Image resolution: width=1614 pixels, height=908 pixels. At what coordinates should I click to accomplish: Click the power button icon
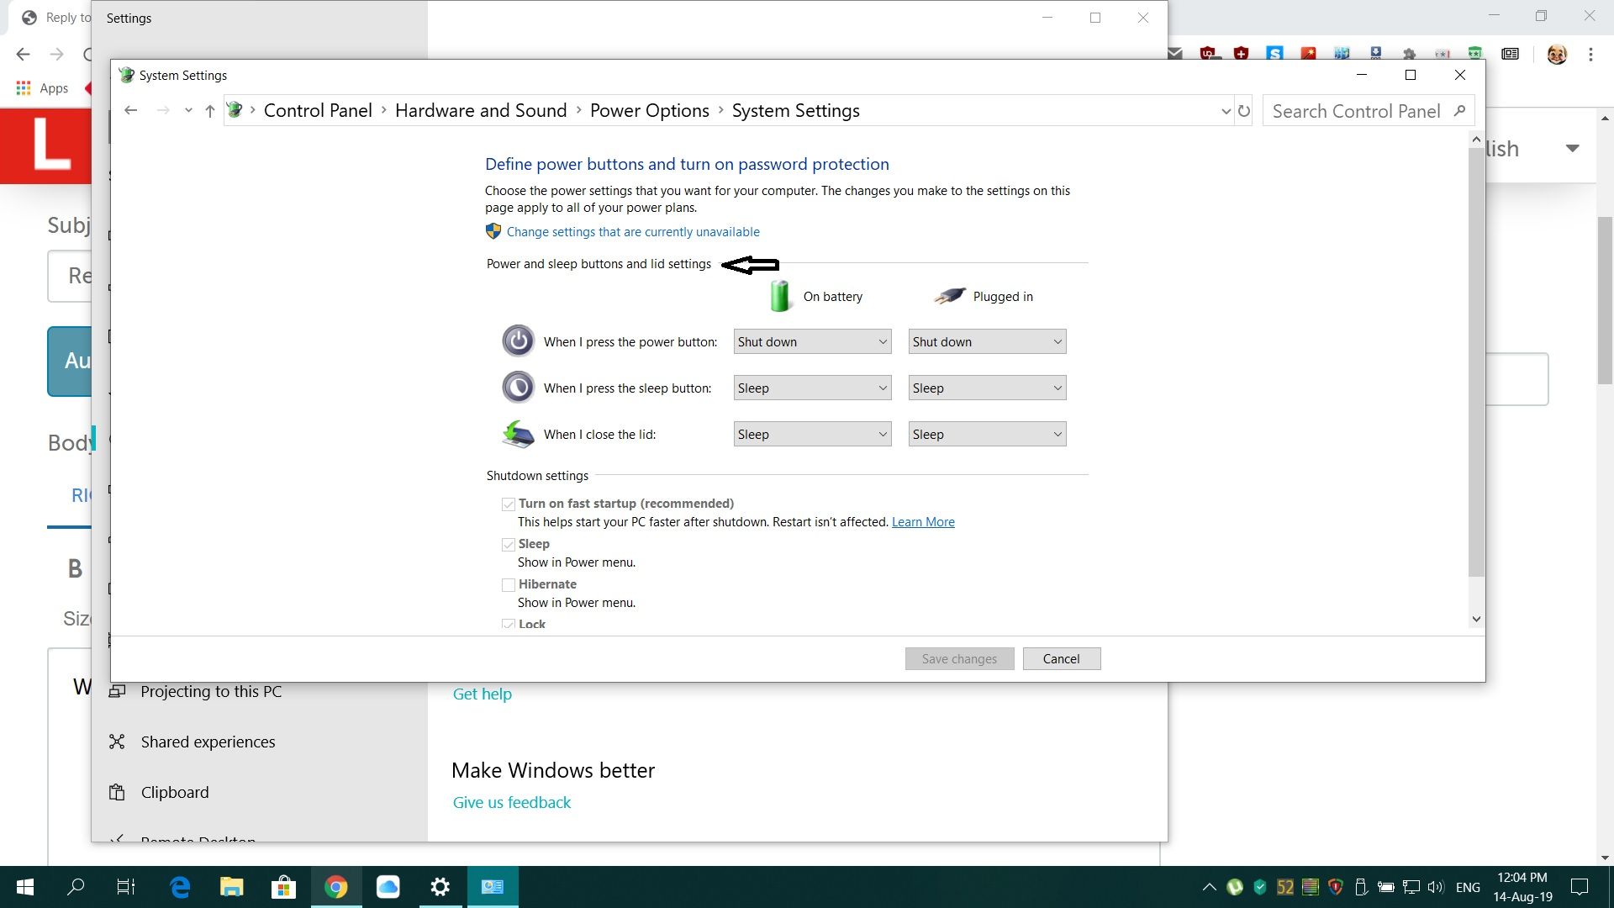[x=519, y=340]
